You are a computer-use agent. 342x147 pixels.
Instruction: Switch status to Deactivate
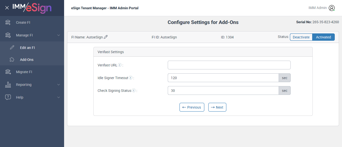[x=301, y=37]
